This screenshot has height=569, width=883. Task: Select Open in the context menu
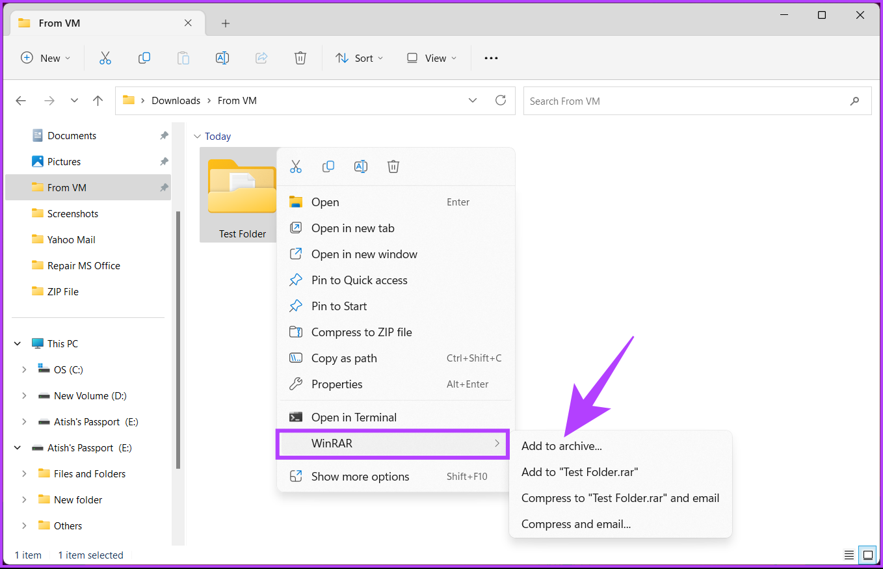pyautogui.click(x=395, y=202)
